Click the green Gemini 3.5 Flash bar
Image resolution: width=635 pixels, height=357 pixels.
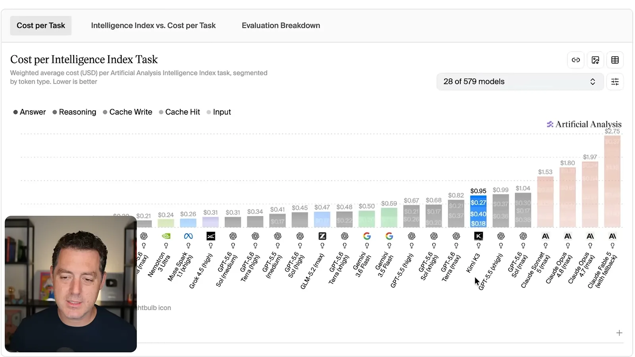click(389, 217)
